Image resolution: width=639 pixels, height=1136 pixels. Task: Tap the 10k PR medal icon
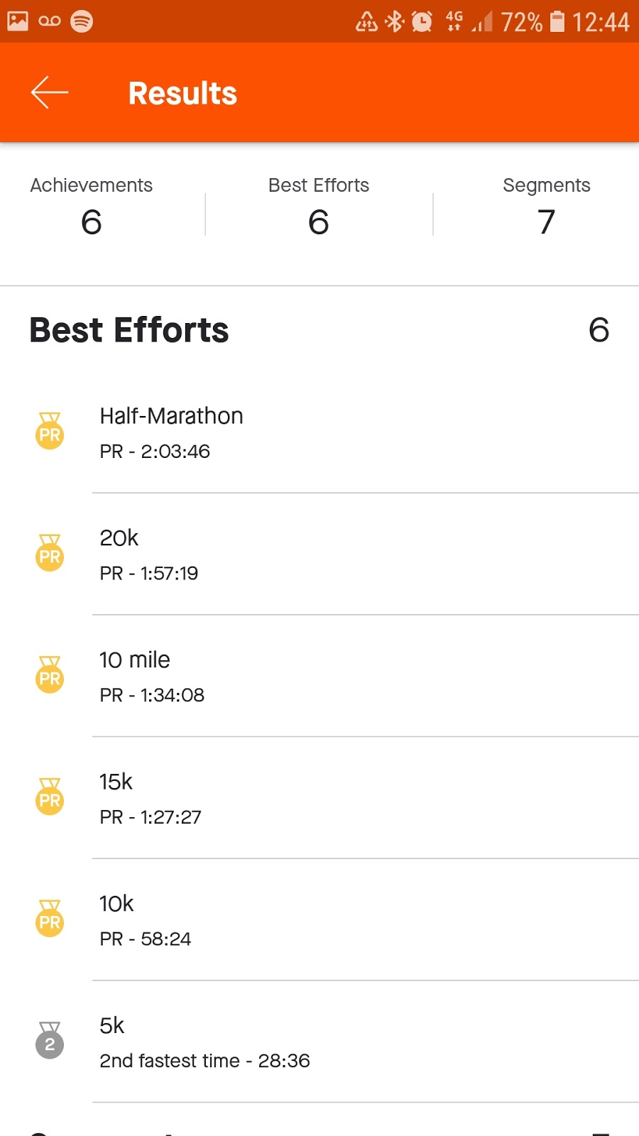pyautogui.click(x=50, y=919)
